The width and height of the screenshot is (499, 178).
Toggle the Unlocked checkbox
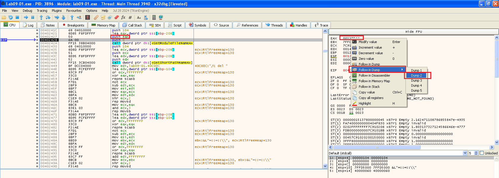[x=482, y=153]
